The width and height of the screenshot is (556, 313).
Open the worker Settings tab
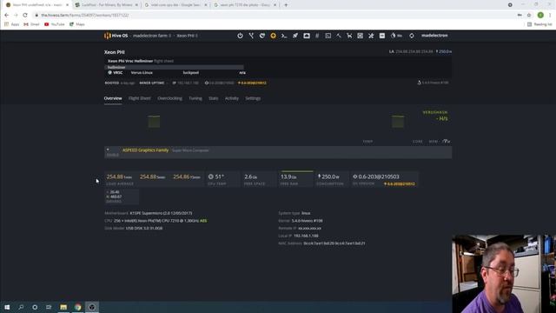point(253,98)
